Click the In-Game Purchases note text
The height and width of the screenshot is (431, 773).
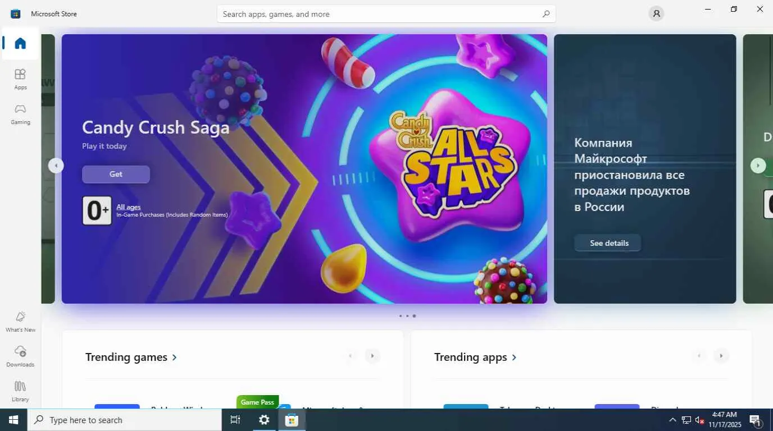(172, 215)
